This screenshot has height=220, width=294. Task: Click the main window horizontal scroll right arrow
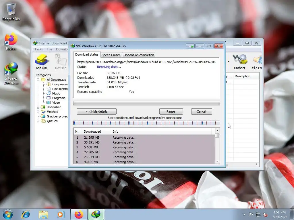tap(256, 164)
